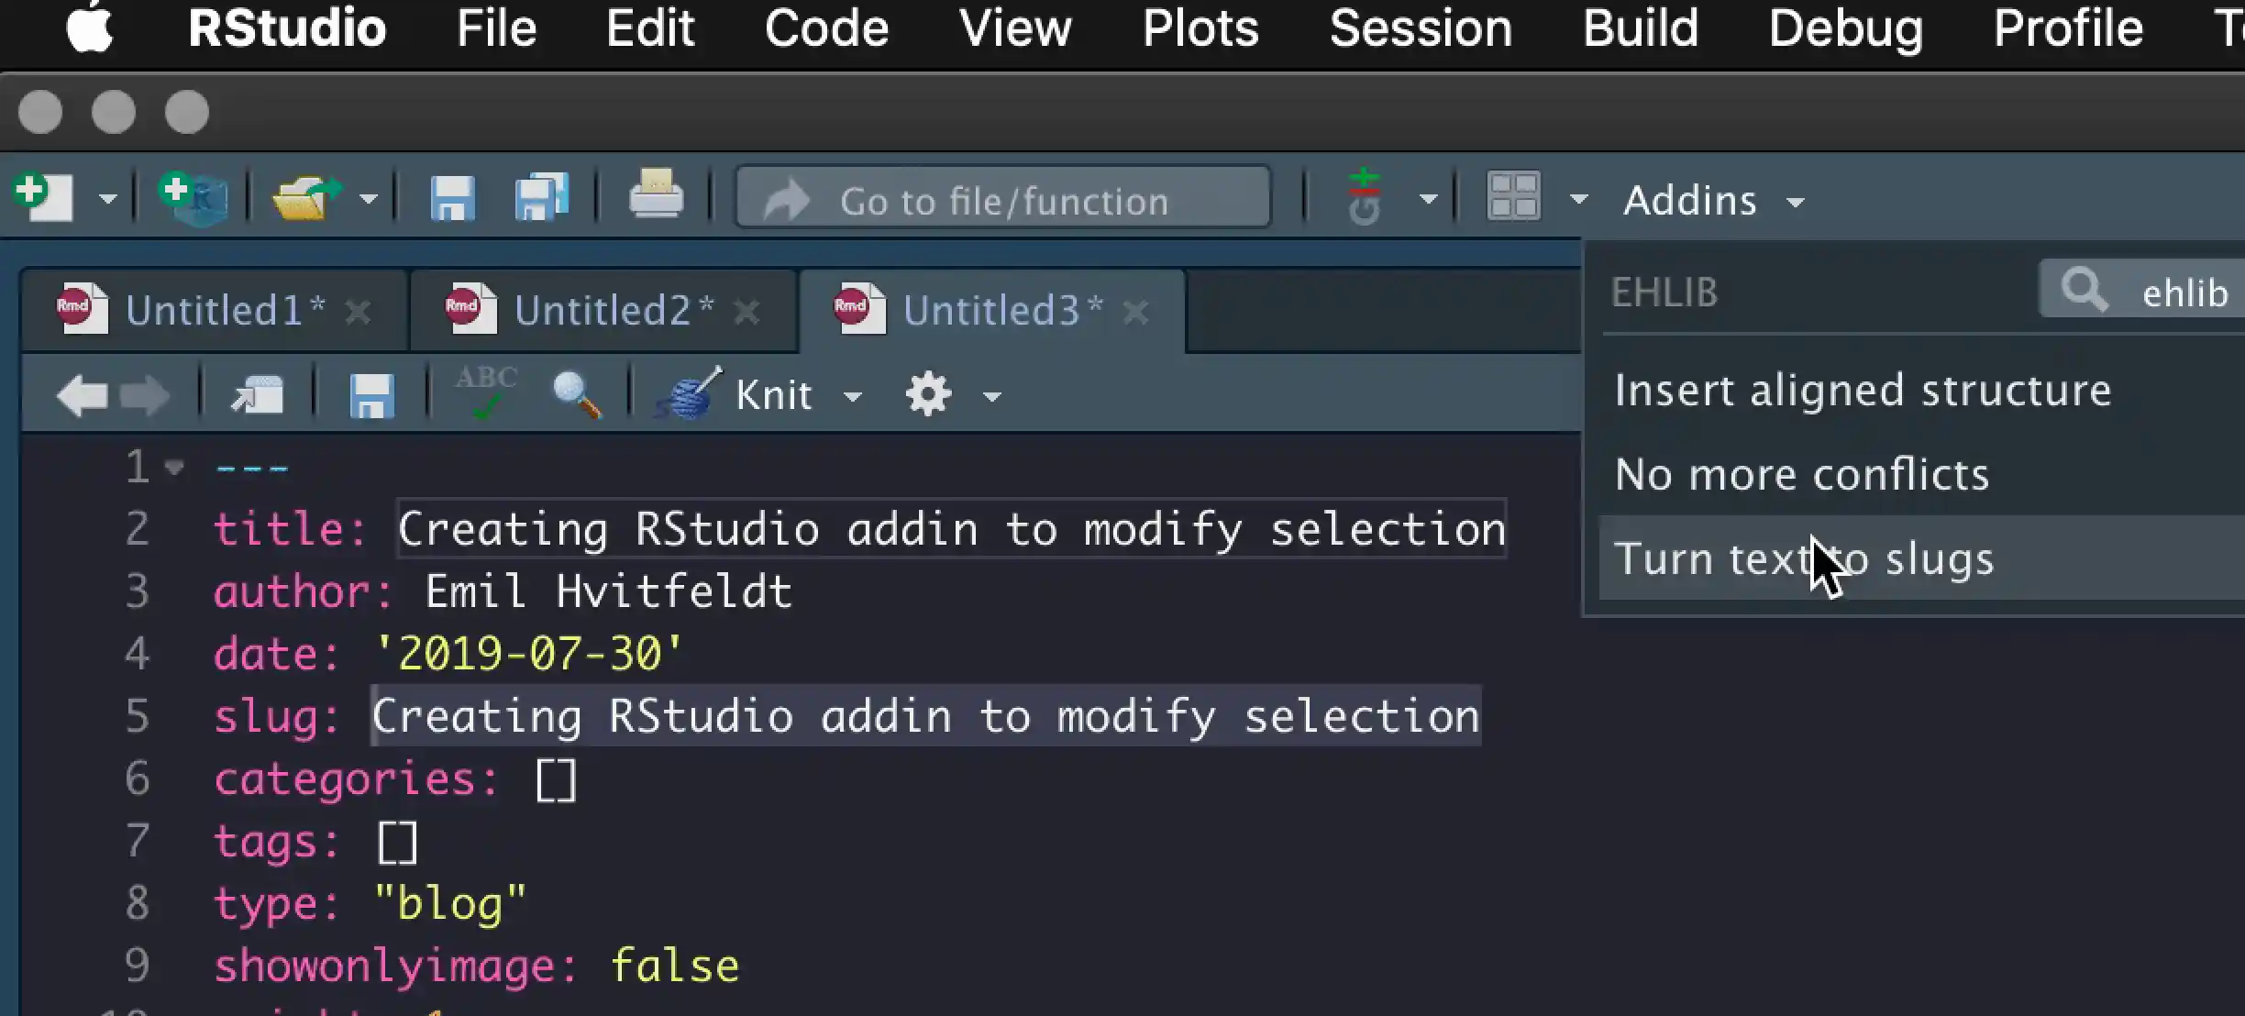Click the Create a Project icon
This screenshot has width=2245, height=1016.
point(194,197)
